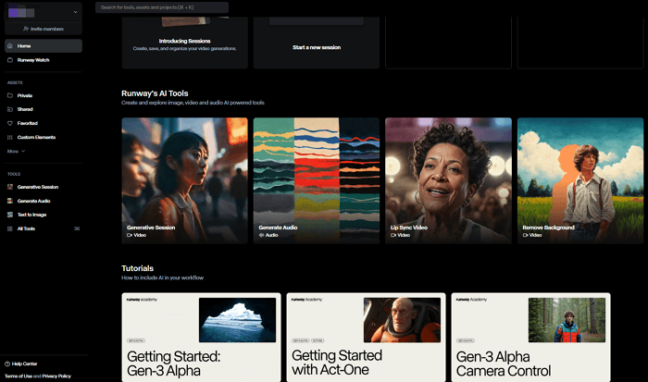Screen dimensions: 648x382
Task: Click the Generative Session sidebar thumbnail icon
Action: (10, 187)
